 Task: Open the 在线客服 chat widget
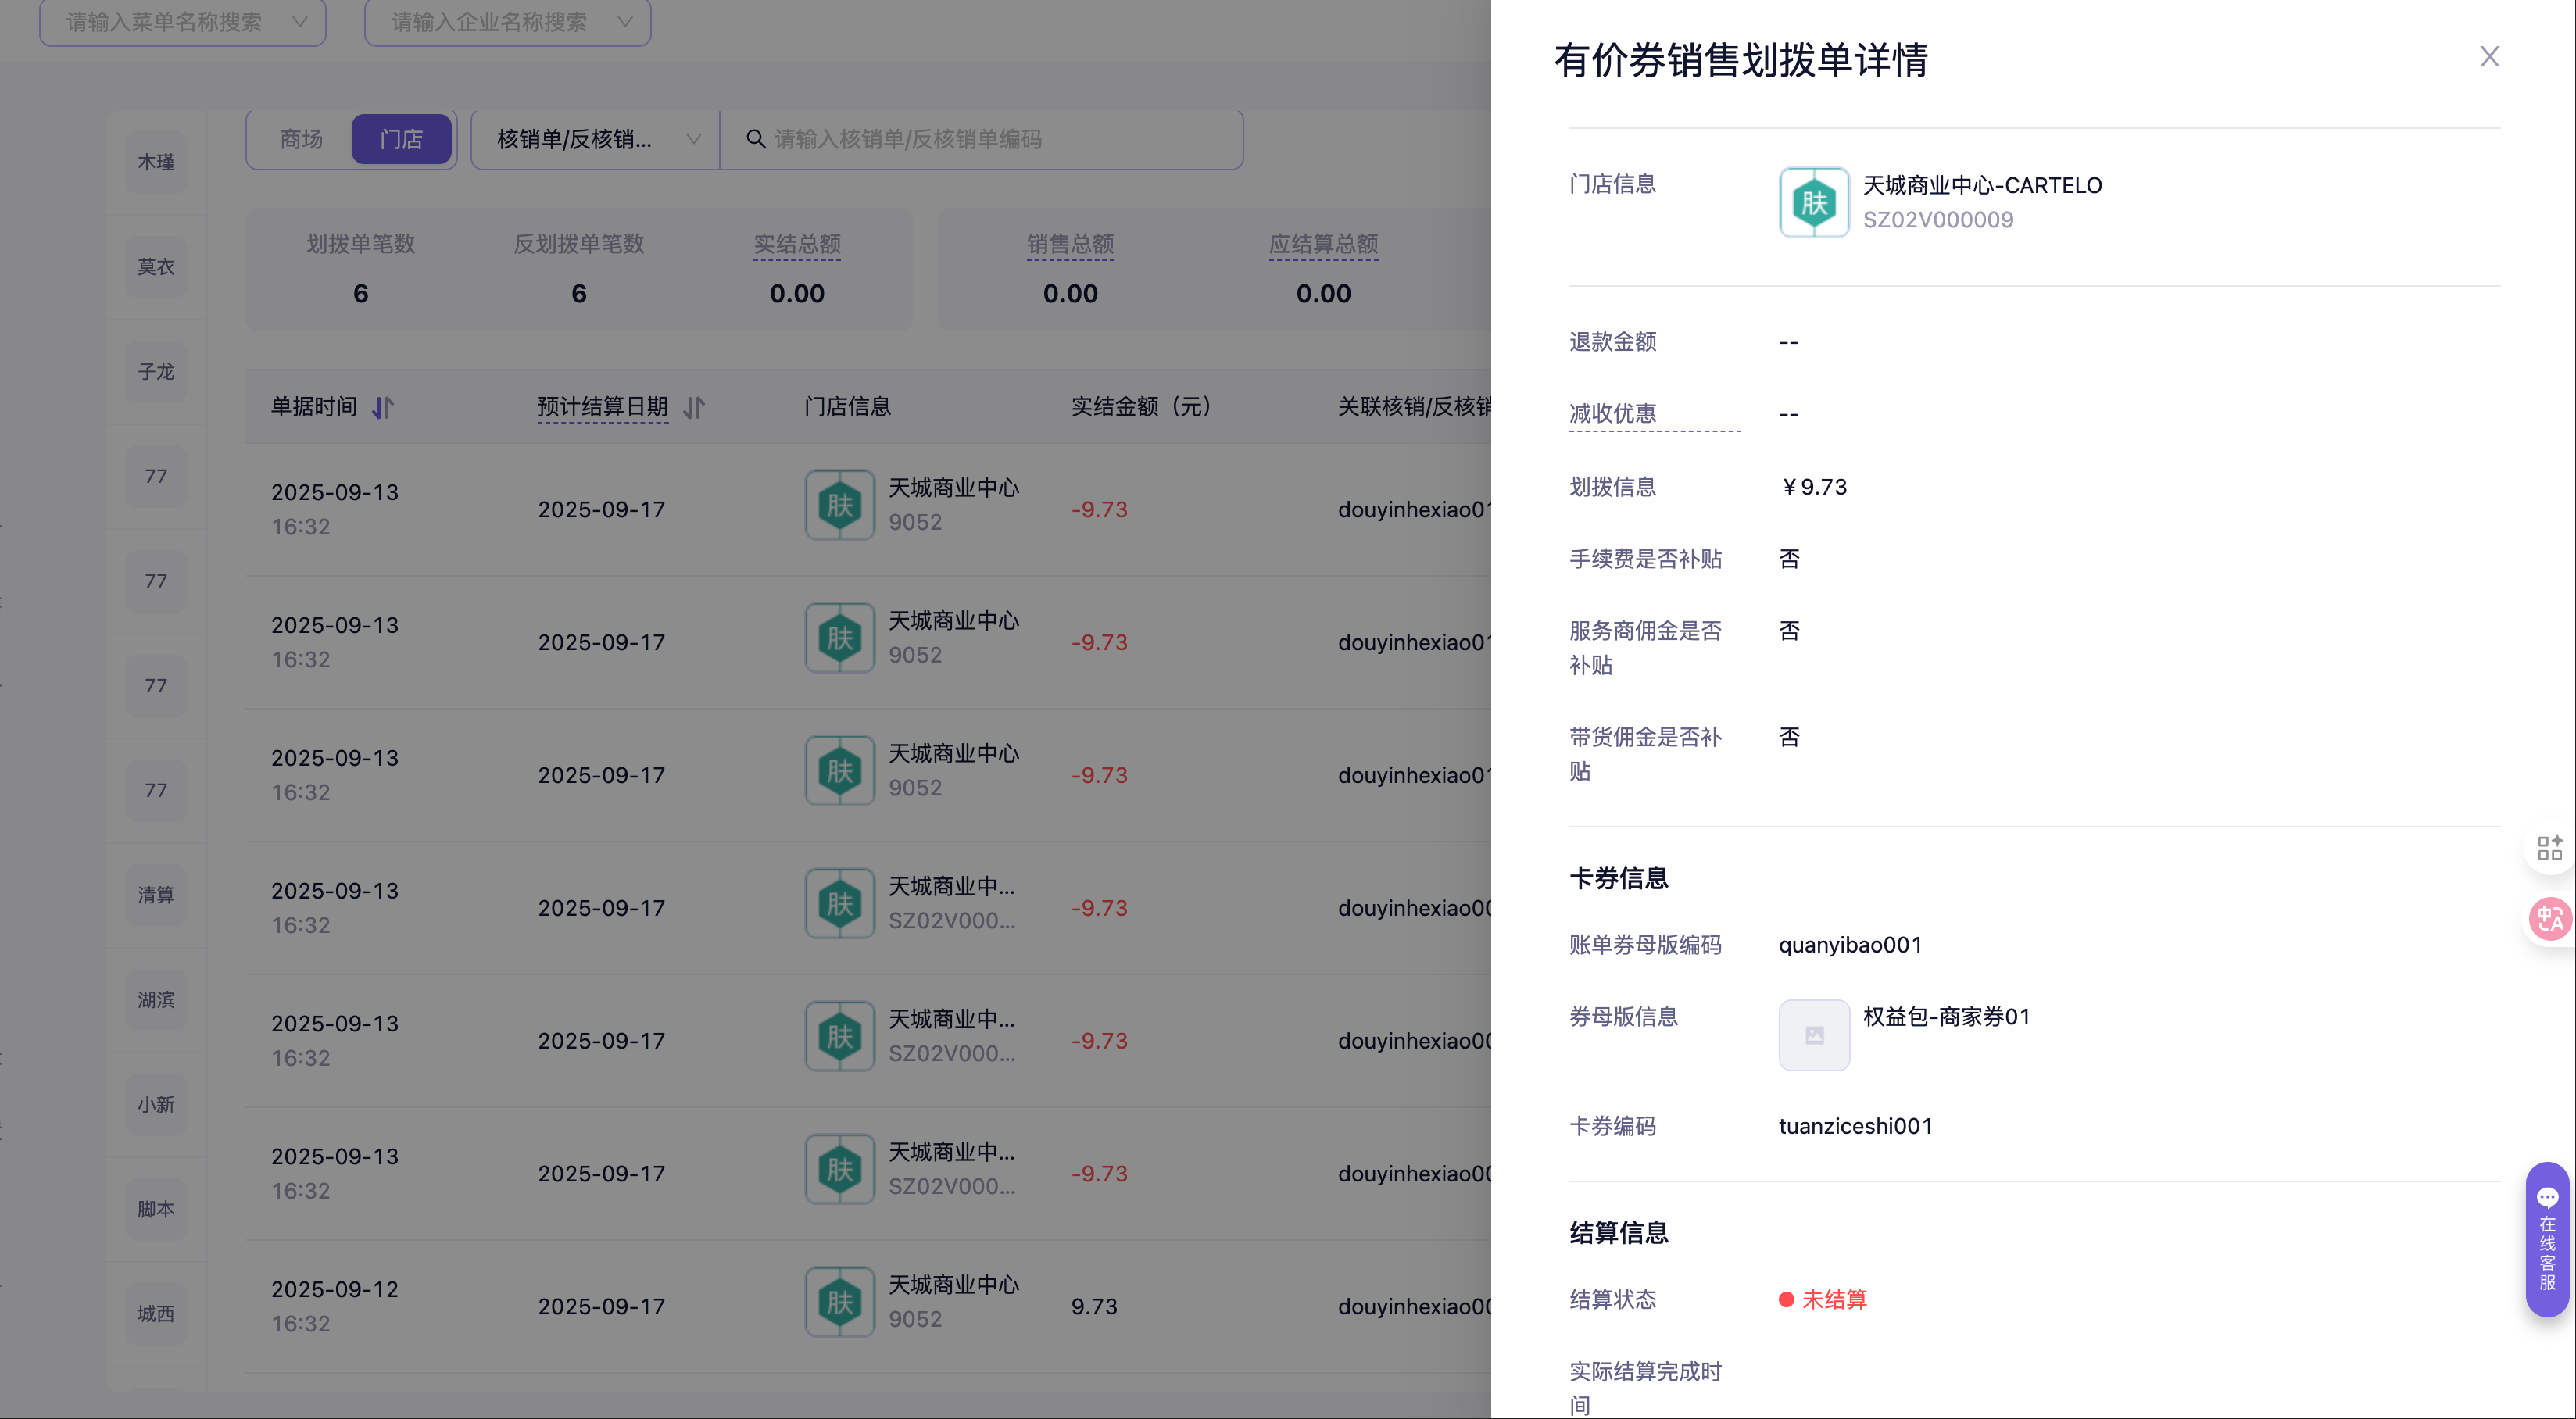pyautogui.click(x=2547, y=1239)
